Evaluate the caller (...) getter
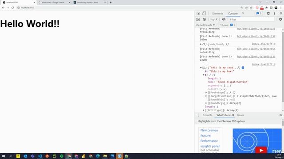The width and height of the screenshot is (284, 159). (223, 89)
